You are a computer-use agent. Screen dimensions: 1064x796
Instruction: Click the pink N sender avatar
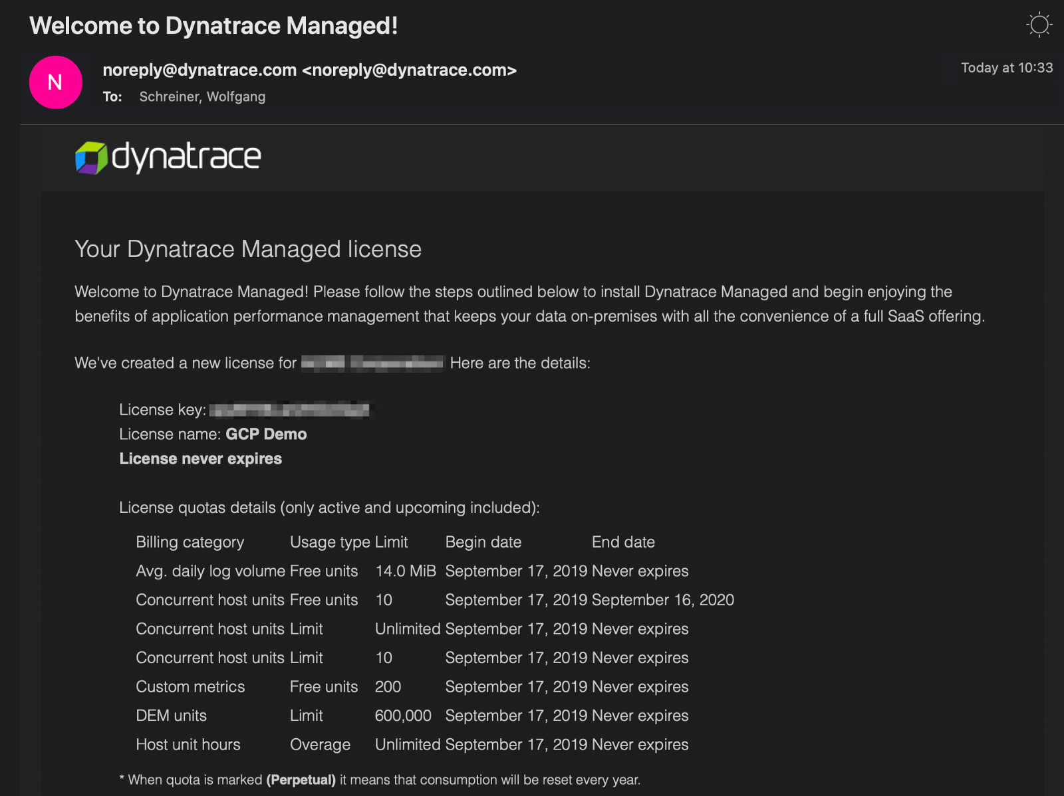pyautogui.click(x=56, y=82)
